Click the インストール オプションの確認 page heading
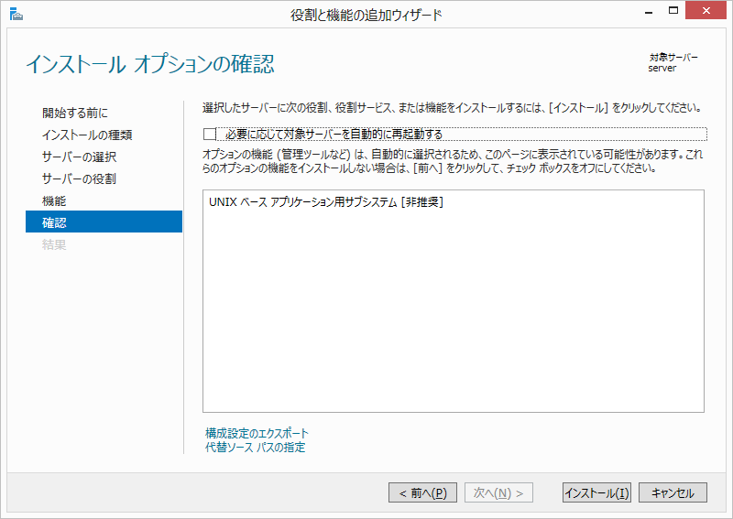 point(149,65)
